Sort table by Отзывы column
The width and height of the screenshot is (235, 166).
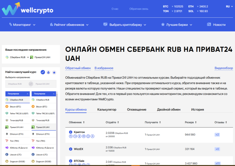point(221,122)
